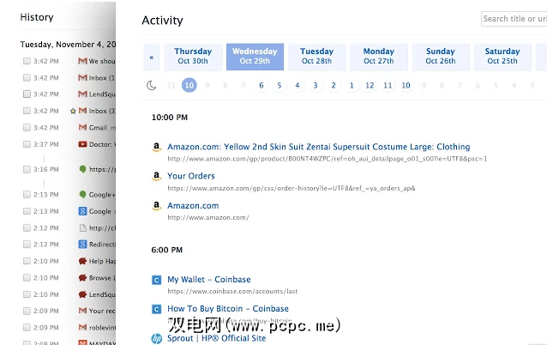Image resolution: width=547 pixels, height=345 pixels.
Task: Click the green icon in the 3:16 PM https row
Action: [x=82, y=169]
